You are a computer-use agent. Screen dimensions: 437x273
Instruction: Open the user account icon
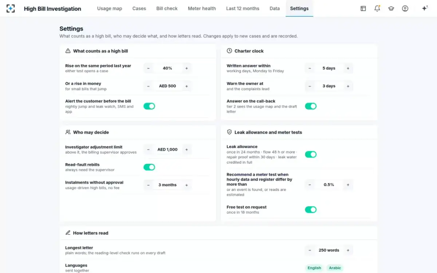pos(405,8)
